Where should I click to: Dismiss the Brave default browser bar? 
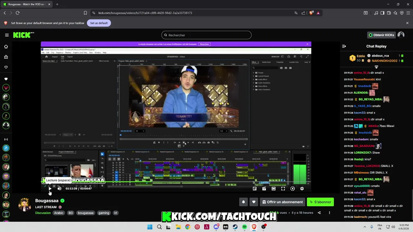pos(407,23)
